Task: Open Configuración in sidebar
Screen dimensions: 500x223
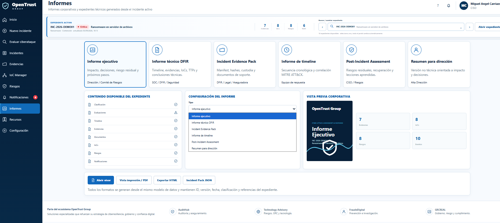Action: [x=20, y=131]
